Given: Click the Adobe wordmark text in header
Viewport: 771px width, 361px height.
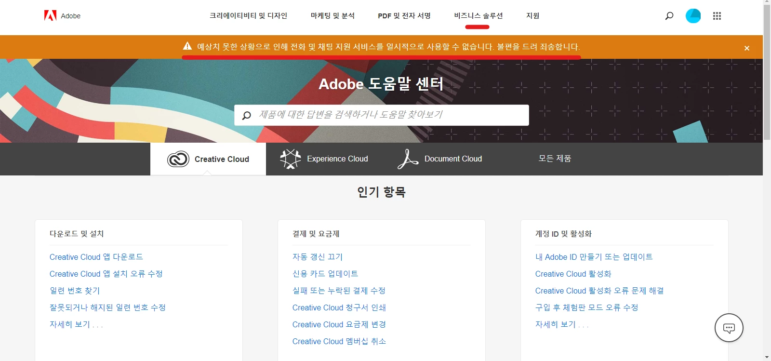Looking at the screenshot, I should tap(70, 16).
